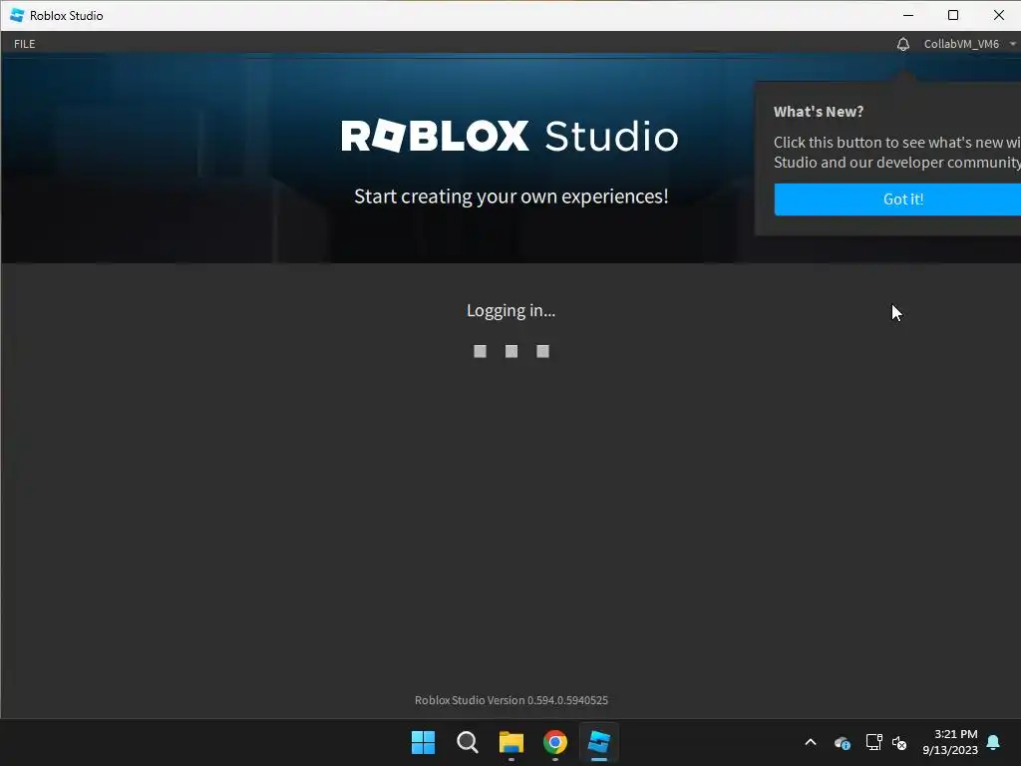This screenshot has height=766, width=1021.
Task: Click the notifications bell in Studio header
Action: [902, 44]
